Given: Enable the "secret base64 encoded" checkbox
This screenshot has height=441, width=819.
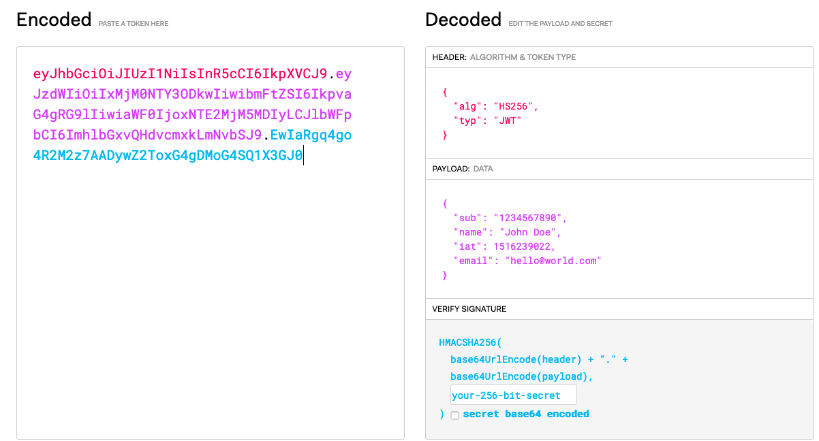Looking at the screenshot, I should (x=454, y=414).
